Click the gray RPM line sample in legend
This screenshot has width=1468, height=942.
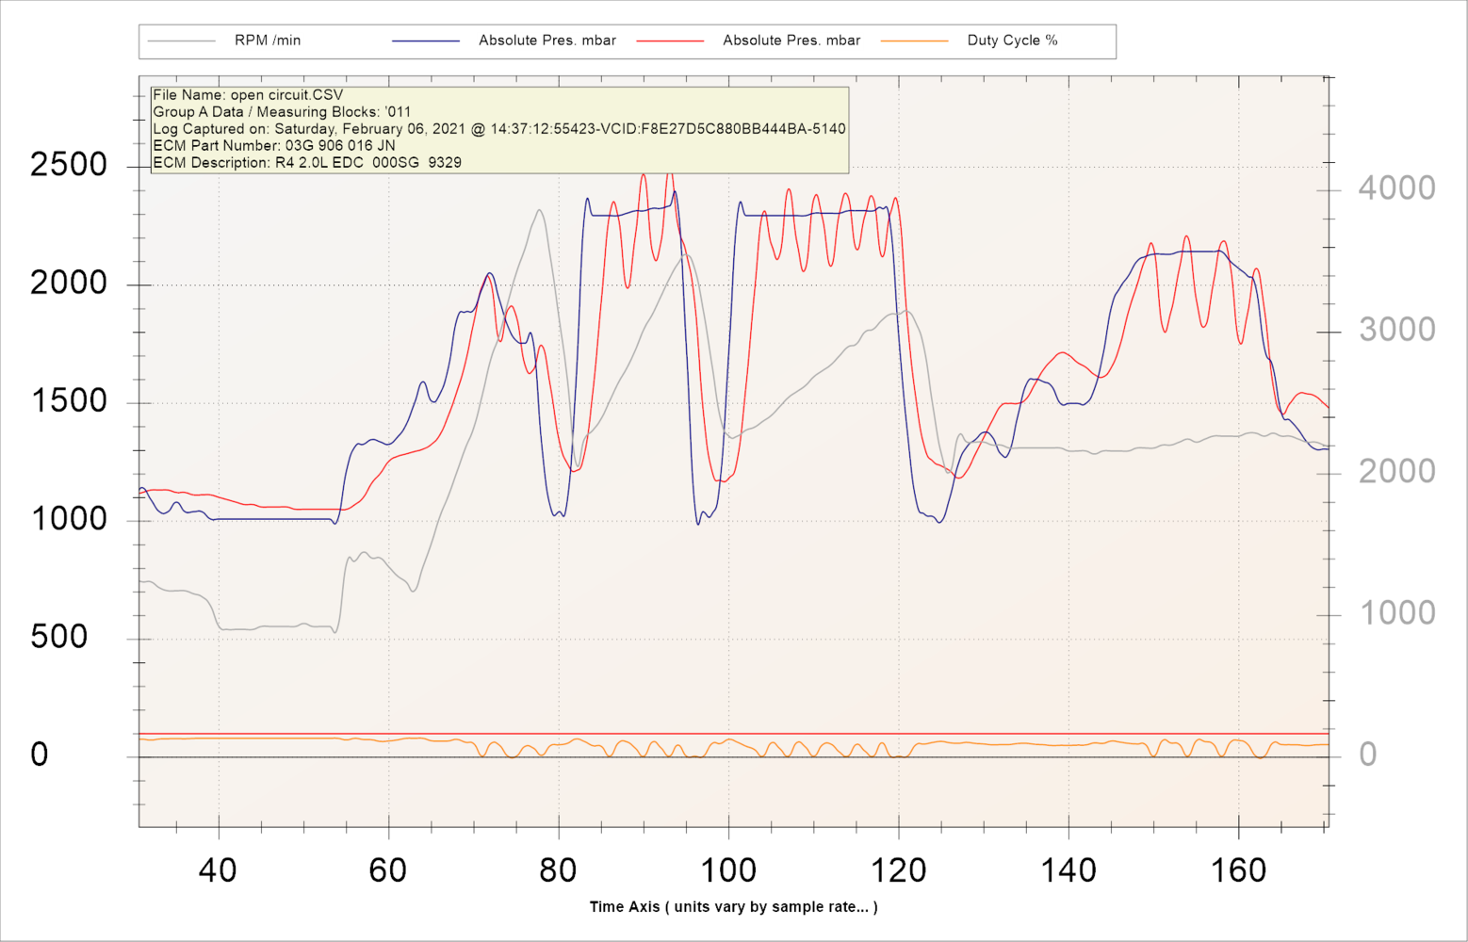pyautogui.click(x=182, y=41)
